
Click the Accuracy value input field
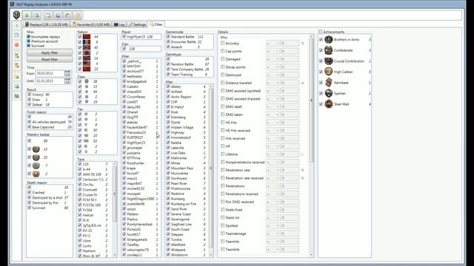[290, 44]
